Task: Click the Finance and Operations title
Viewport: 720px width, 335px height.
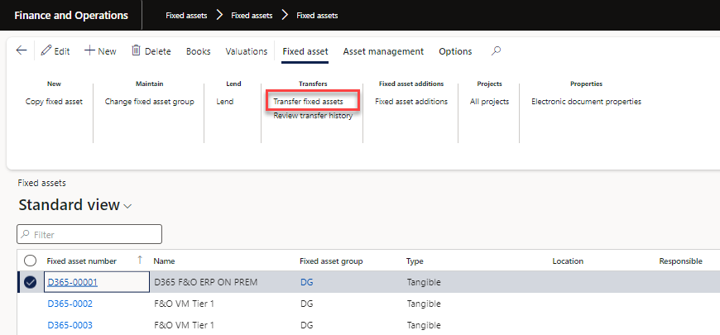Action: [x=71, y=15]
